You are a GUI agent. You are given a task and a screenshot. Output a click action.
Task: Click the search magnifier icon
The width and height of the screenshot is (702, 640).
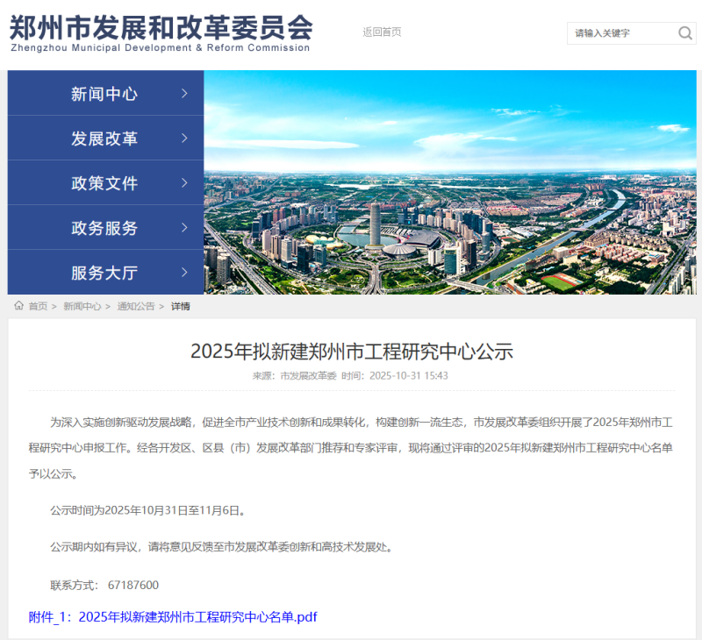click(685, 33)
